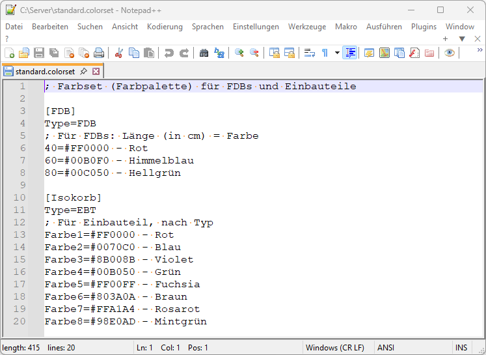Open the tab list dropdown triangle
Screen dimensions: 486x355
462,39
